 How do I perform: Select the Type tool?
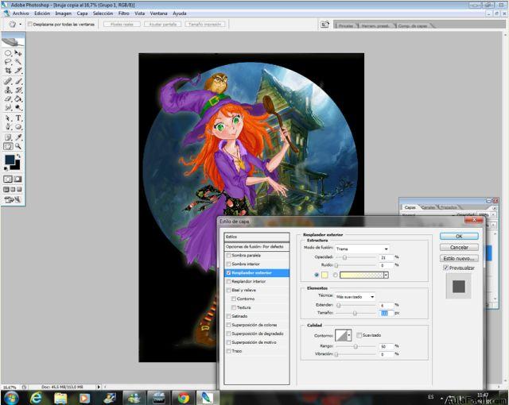(x=18, y=118)
